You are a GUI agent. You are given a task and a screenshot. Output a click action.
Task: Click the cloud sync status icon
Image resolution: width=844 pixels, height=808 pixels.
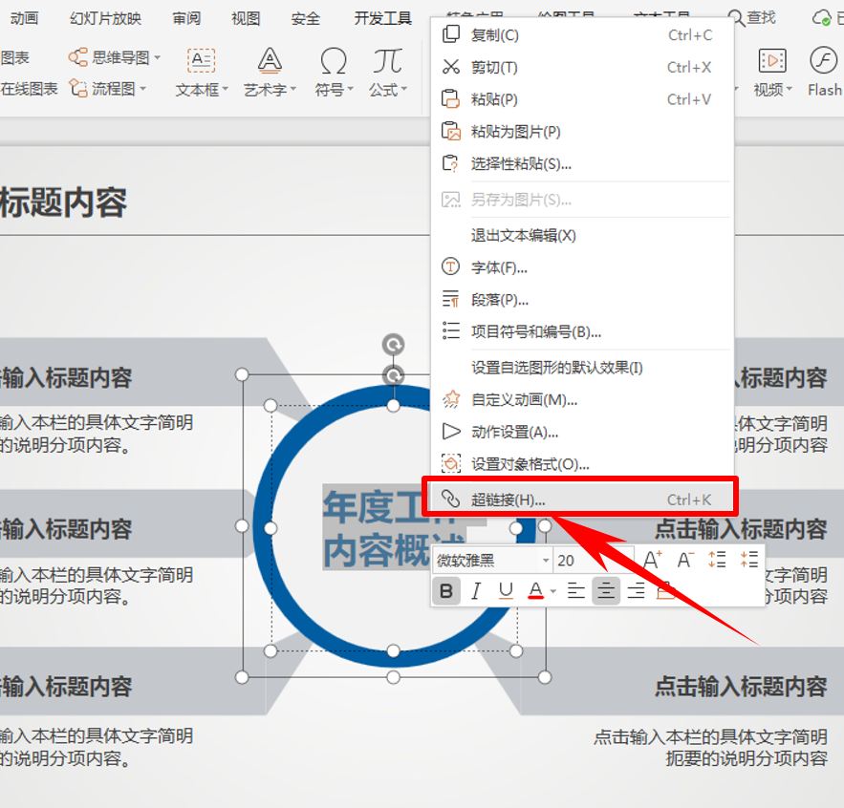tap(821, 18)
